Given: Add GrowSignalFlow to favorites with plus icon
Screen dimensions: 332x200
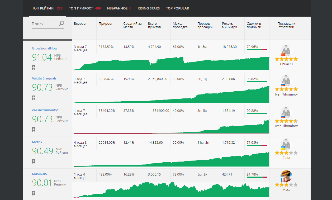Looking at the screenshot, I should [x=34, y=68].
